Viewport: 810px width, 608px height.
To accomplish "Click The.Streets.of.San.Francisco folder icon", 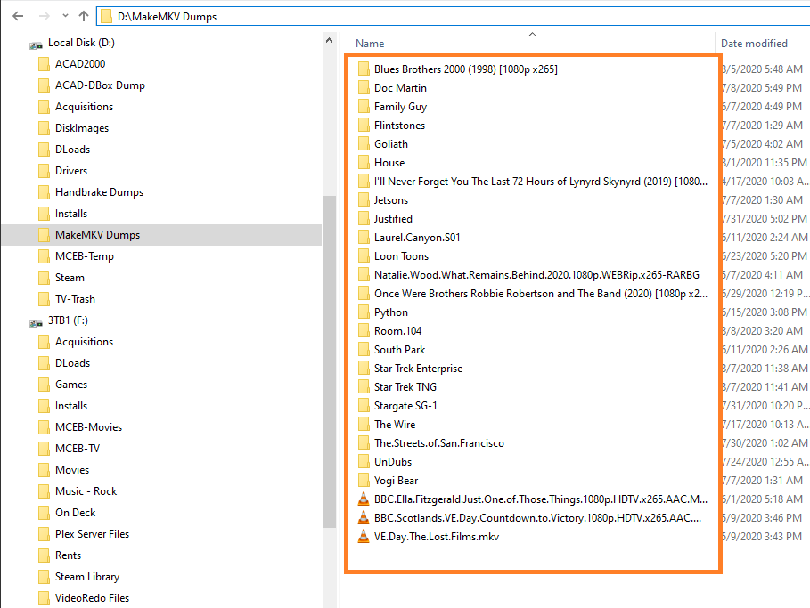I will pos(364,443).
